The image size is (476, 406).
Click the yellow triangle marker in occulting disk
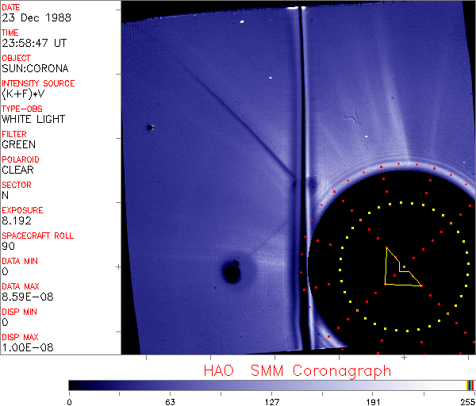click(399, 271)
